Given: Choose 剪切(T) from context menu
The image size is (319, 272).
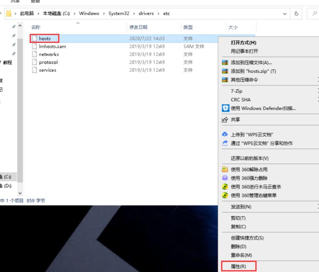Looking at the screenshot, I should pos(238,218).
